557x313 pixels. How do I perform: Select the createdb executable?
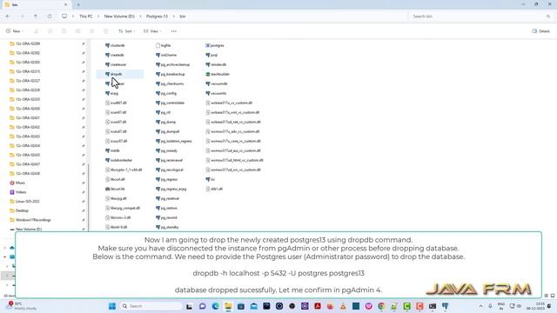(115, 55)
